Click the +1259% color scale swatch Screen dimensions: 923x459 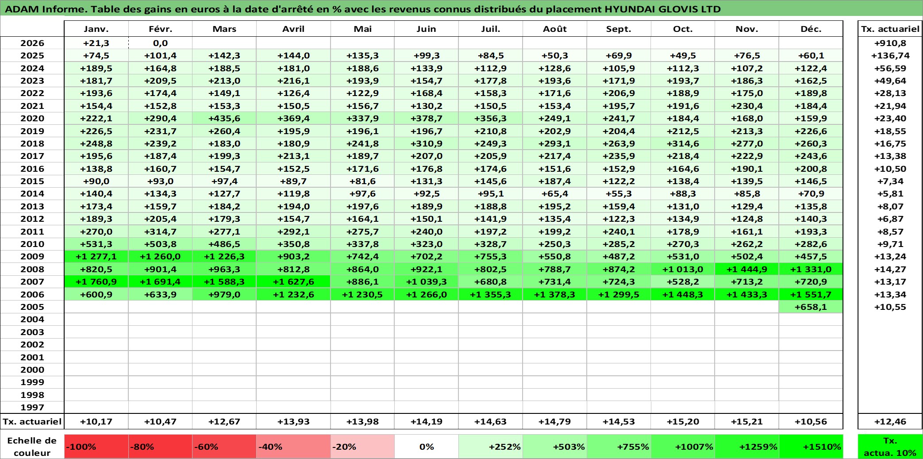pos(746,447)
